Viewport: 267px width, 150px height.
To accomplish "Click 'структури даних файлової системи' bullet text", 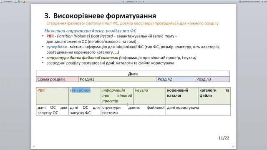I will click(x=82, y=57).
